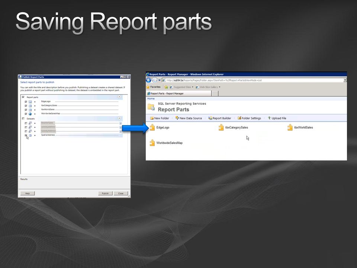Click the browser Forward button
This screenshot has width=357, height=268.
tap(155, 80)
